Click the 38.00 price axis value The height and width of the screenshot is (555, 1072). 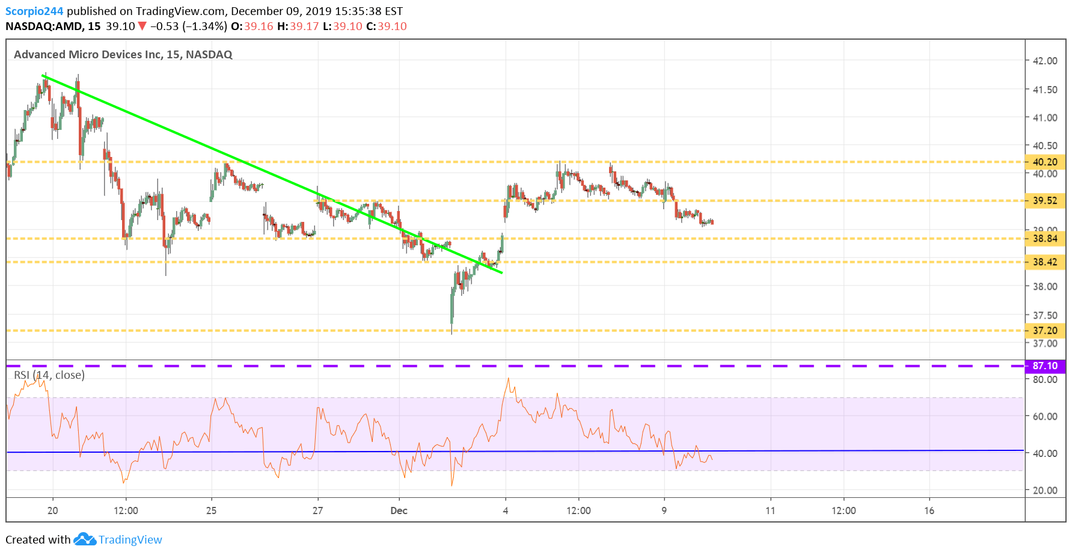1045,287
